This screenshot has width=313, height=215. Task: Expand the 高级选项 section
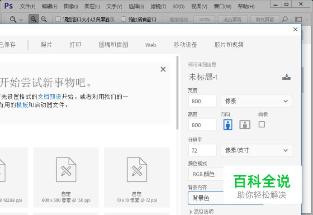[201, 211]
